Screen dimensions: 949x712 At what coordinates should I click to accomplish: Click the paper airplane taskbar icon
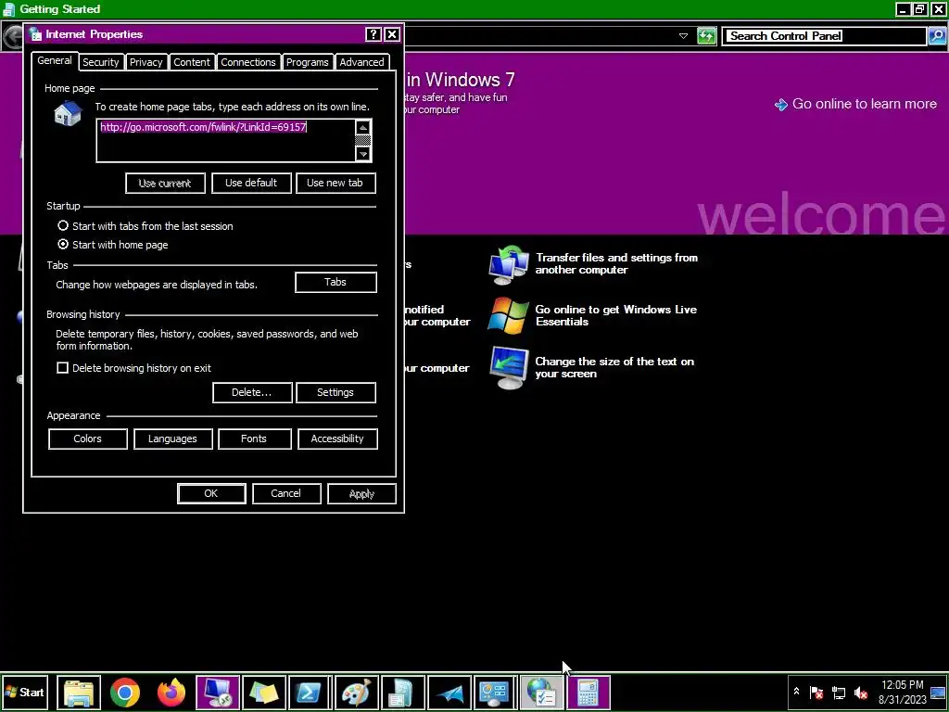pyautogui.click(x=449, y=692)
